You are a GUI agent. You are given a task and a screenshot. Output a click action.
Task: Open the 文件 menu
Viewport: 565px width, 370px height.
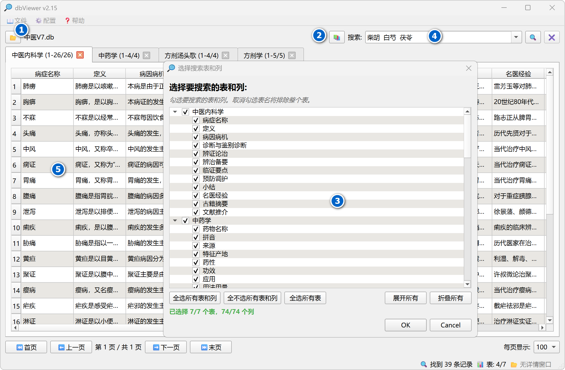pos(17,20)
